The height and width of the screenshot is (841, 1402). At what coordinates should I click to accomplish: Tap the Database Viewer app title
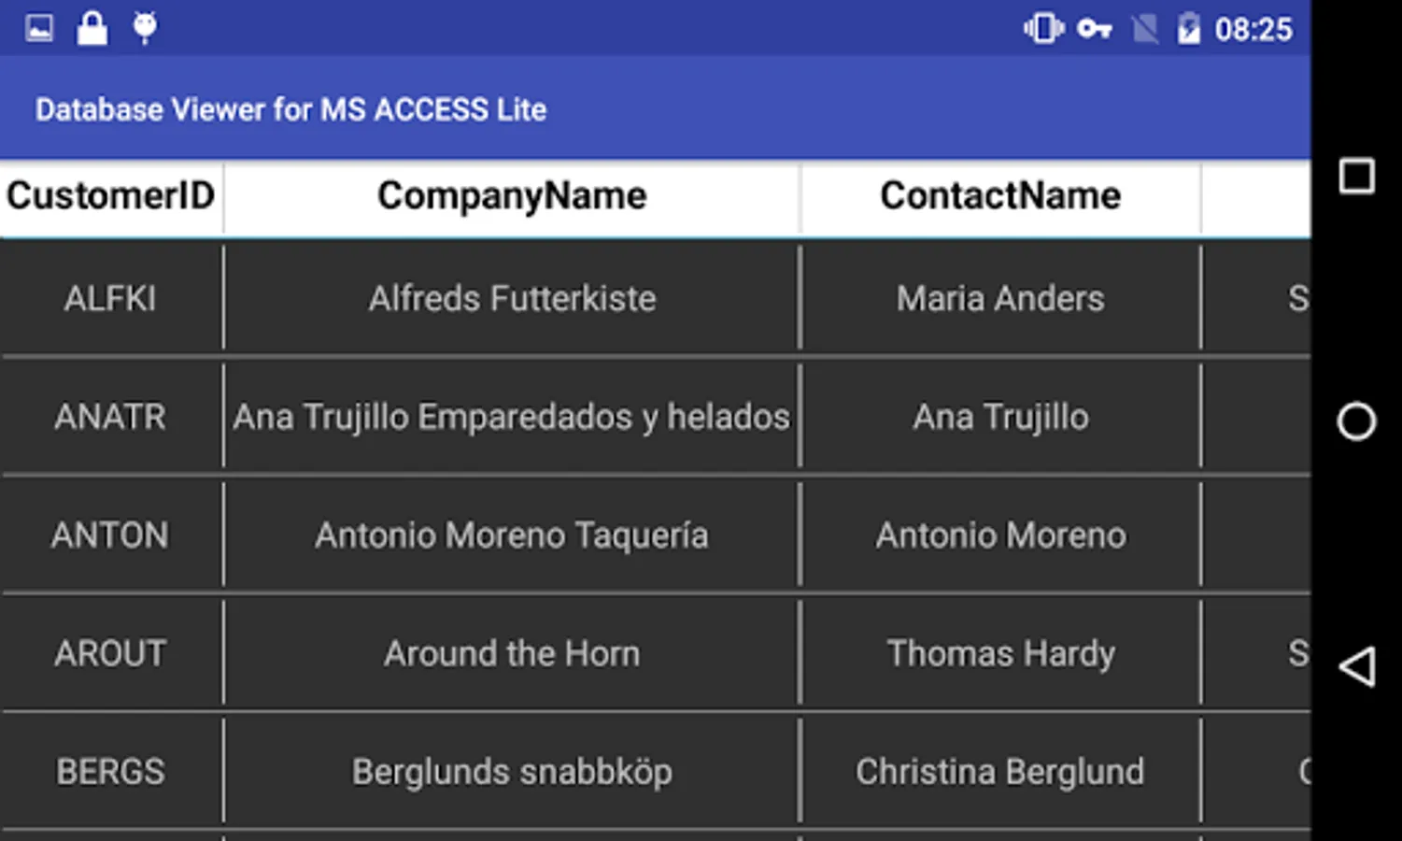[x=290, y=109]
